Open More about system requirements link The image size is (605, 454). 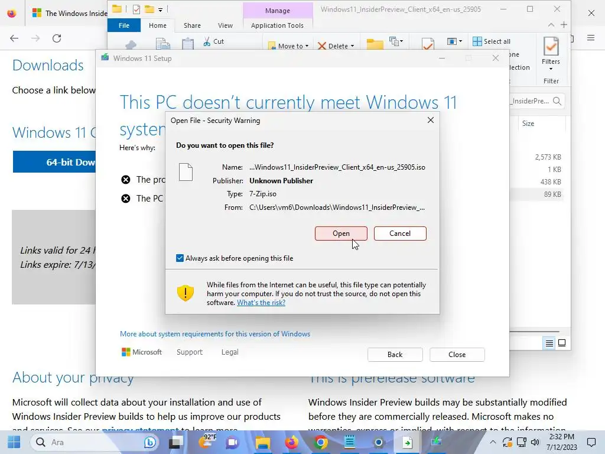pos(215,334)
